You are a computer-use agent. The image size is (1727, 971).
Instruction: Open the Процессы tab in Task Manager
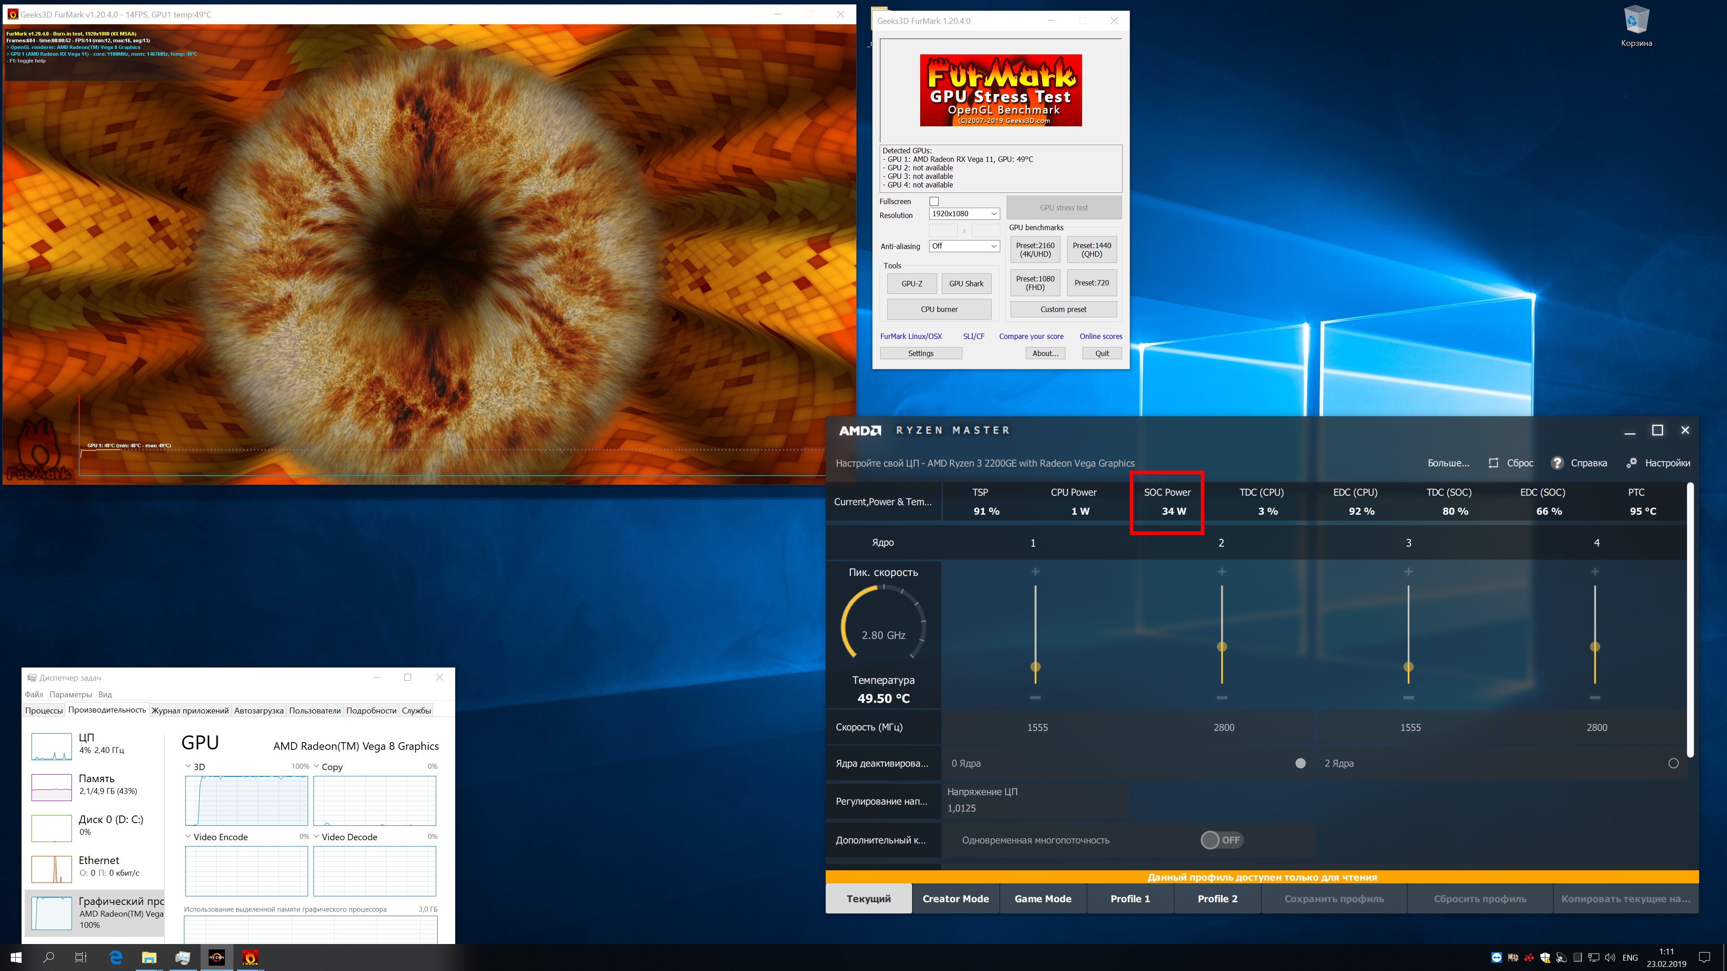click(44, 710)
